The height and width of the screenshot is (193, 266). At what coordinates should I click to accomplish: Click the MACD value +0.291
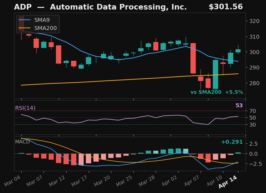232,142
